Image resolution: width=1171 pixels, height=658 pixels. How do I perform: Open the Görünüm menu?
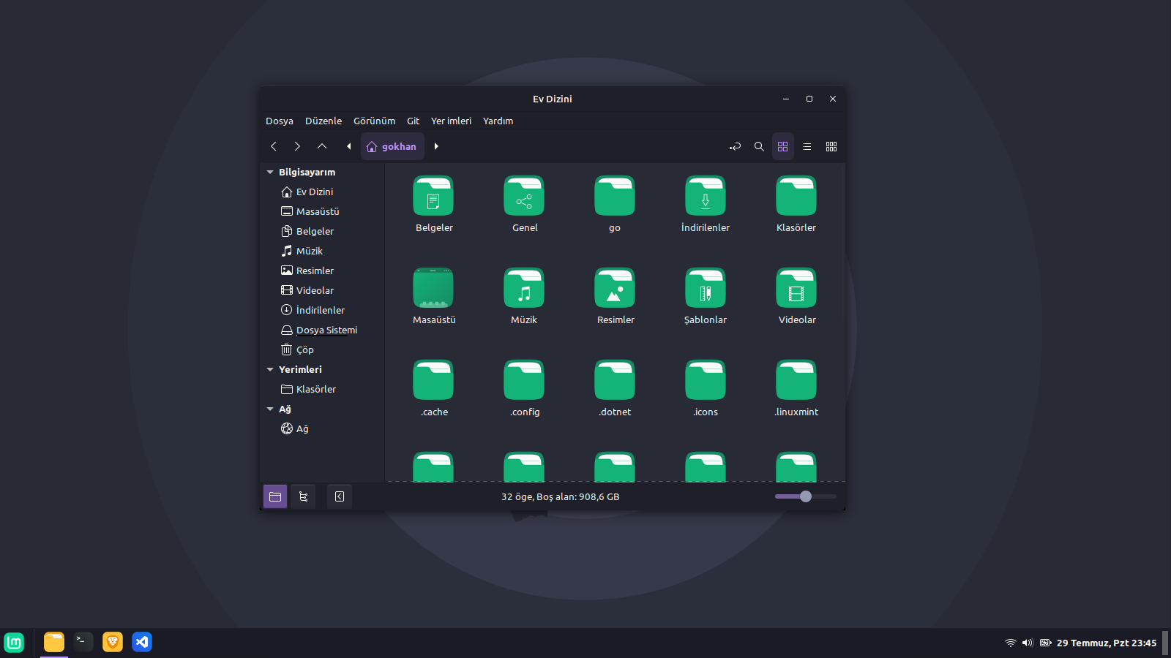point(374,121)
